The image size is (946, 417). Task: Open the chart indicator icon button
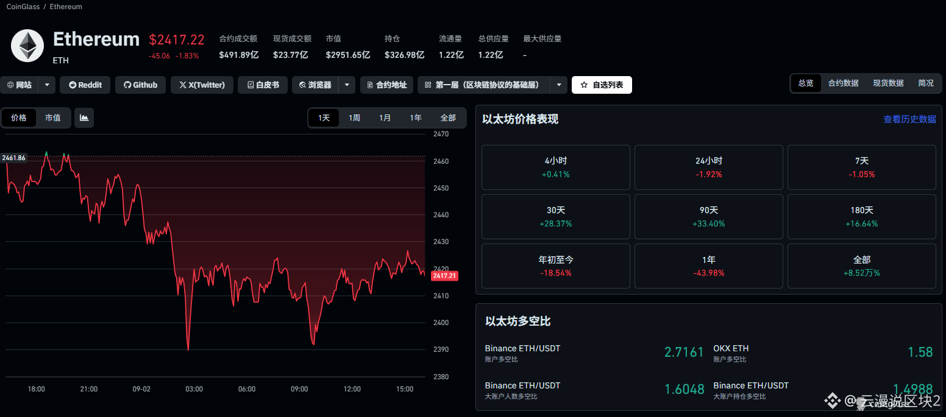[x=84, y=117]
